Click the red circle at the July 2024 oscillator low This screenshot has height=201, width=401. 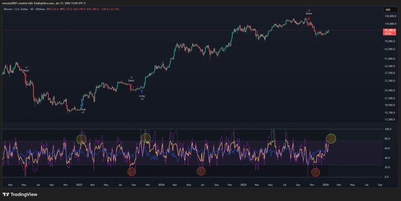201,171
